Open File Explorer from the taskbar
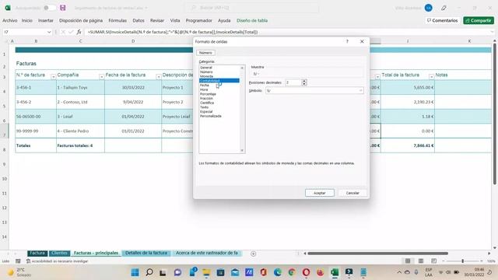 [206, 272]
